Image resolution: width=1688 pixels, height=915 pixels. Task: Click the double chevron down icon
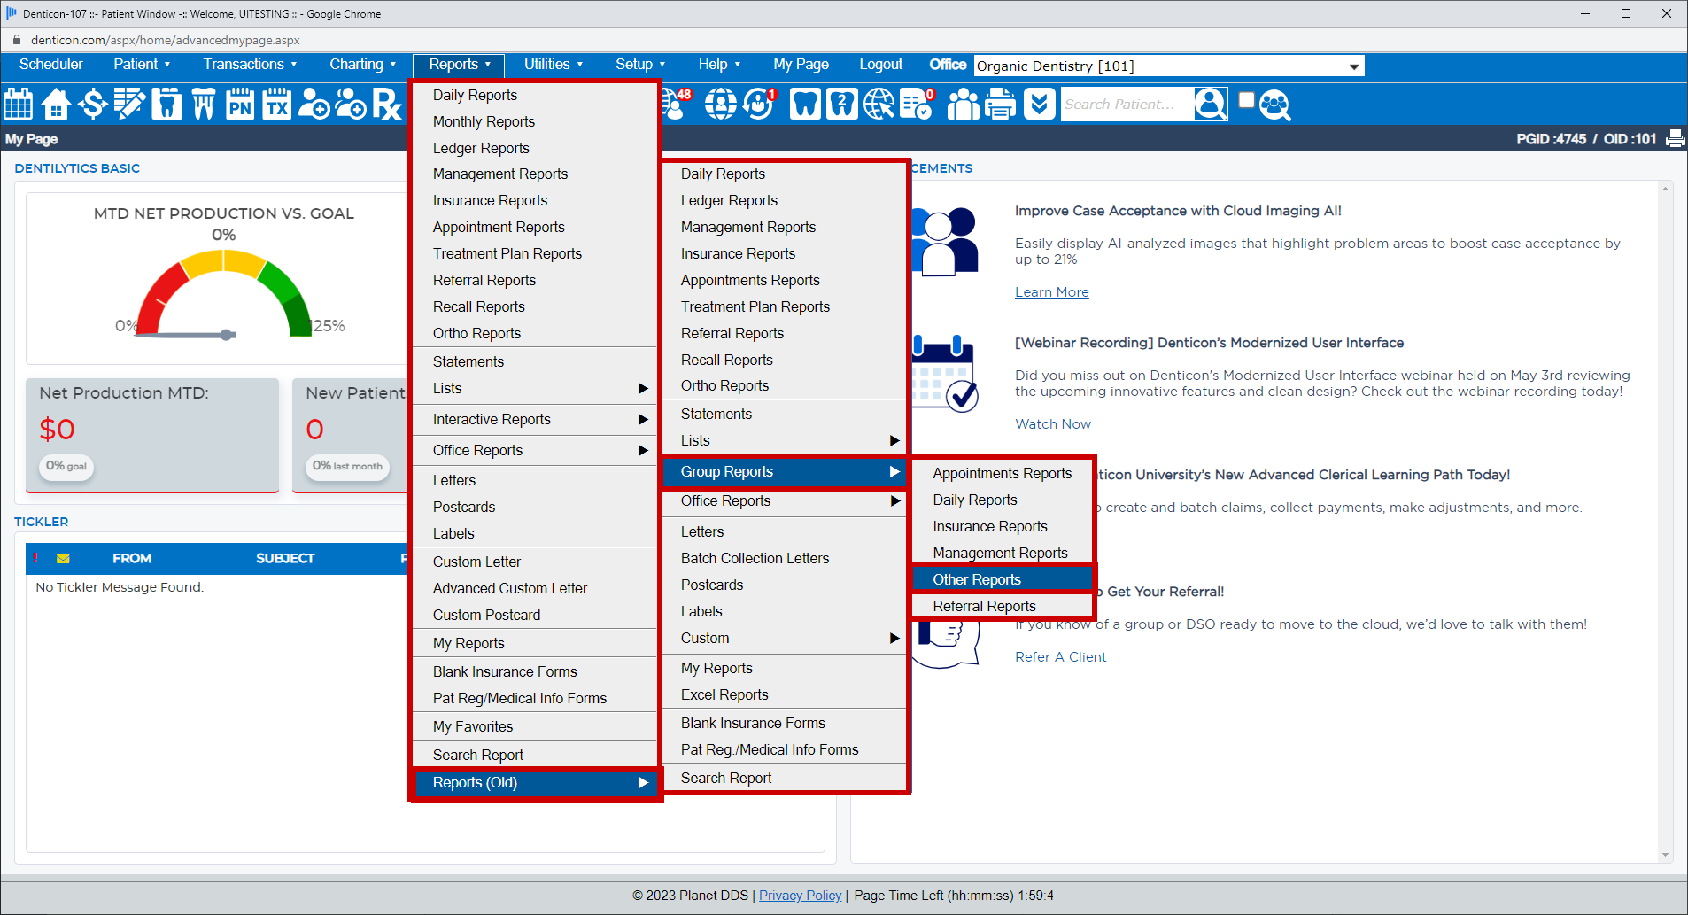[x=1040, y=104]
